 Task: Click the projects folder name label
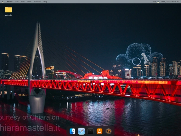8,15
